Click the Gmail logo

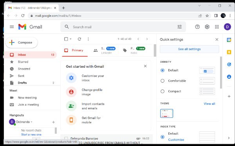pyautogui.click(x=30, y=27)
